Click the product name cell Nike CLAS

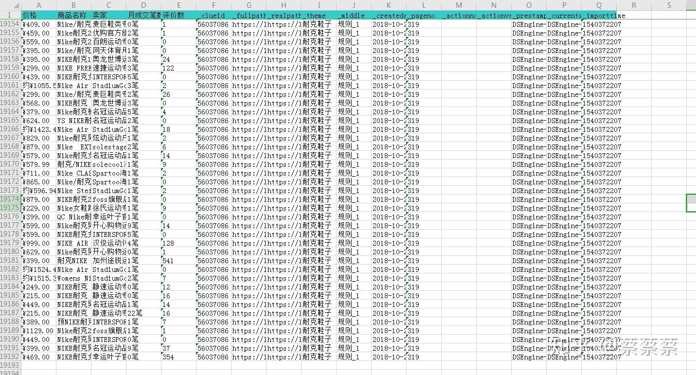pyautogui.click(x=74, y=173)
